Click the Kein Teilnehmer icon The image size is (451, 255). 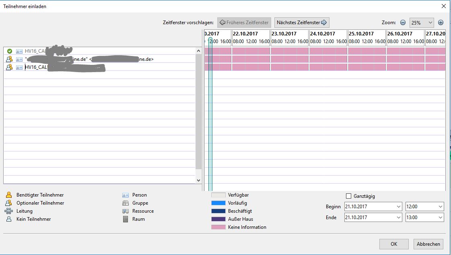pyautogui.click(x=10, y=219)
